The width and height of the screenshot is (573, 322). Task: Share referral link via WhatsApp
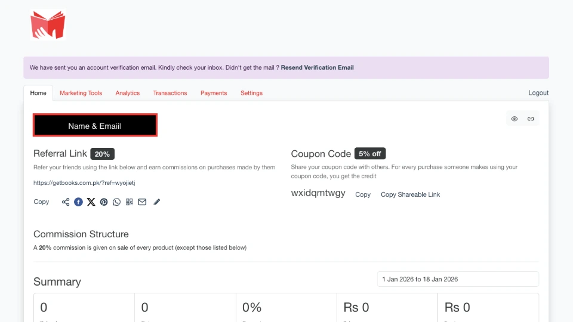pyautogui.click(x=116, y=202)
